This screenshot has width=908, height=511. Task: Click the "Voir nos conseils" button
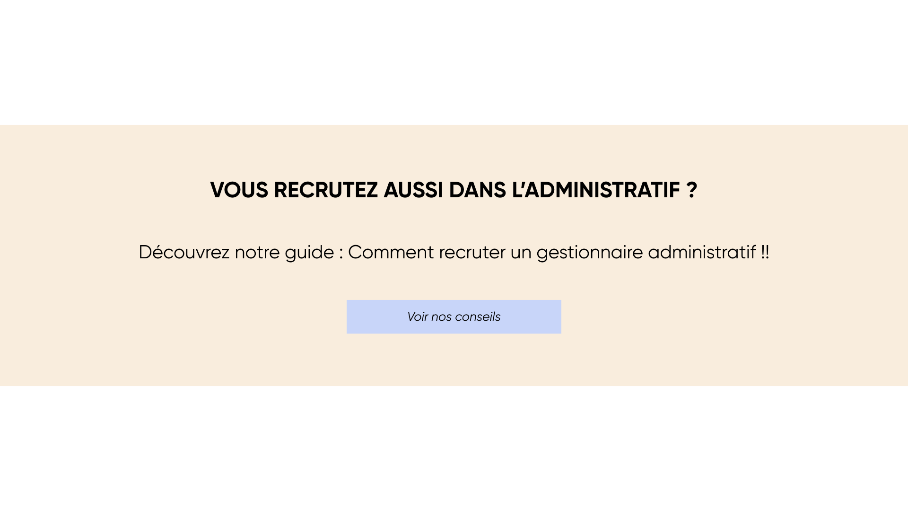tap(454, 317)
